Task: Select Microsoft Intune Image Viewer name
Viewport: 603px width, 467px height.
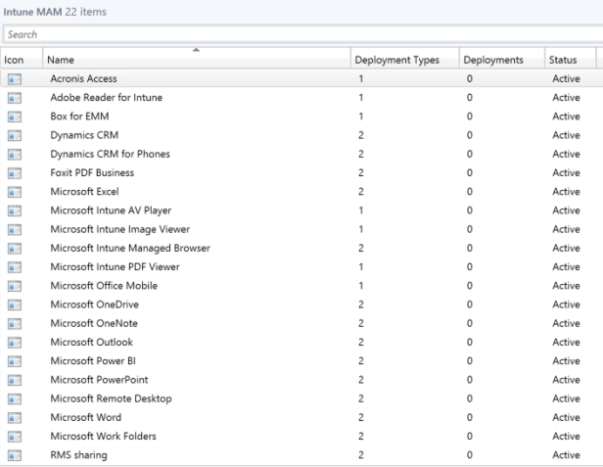Action: [120, 229]
